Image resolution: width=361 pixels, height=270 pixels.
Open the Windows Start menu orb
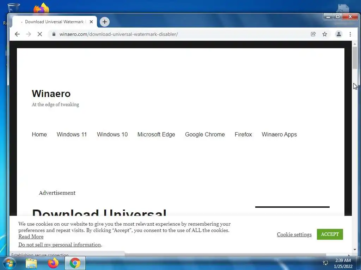click(10, 263)
